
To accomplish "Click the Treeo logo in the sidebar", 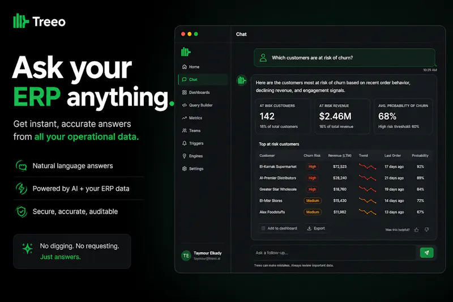I will (x=186, y=52).
